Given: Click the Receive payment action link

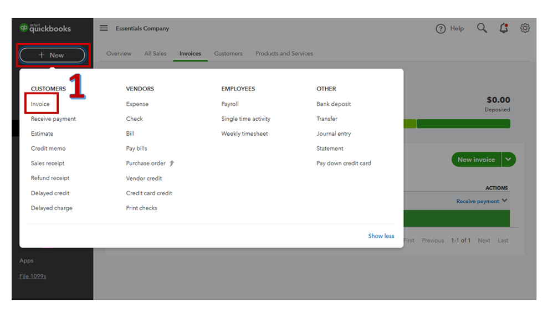Looking at the screenshot, I should 478,201.
